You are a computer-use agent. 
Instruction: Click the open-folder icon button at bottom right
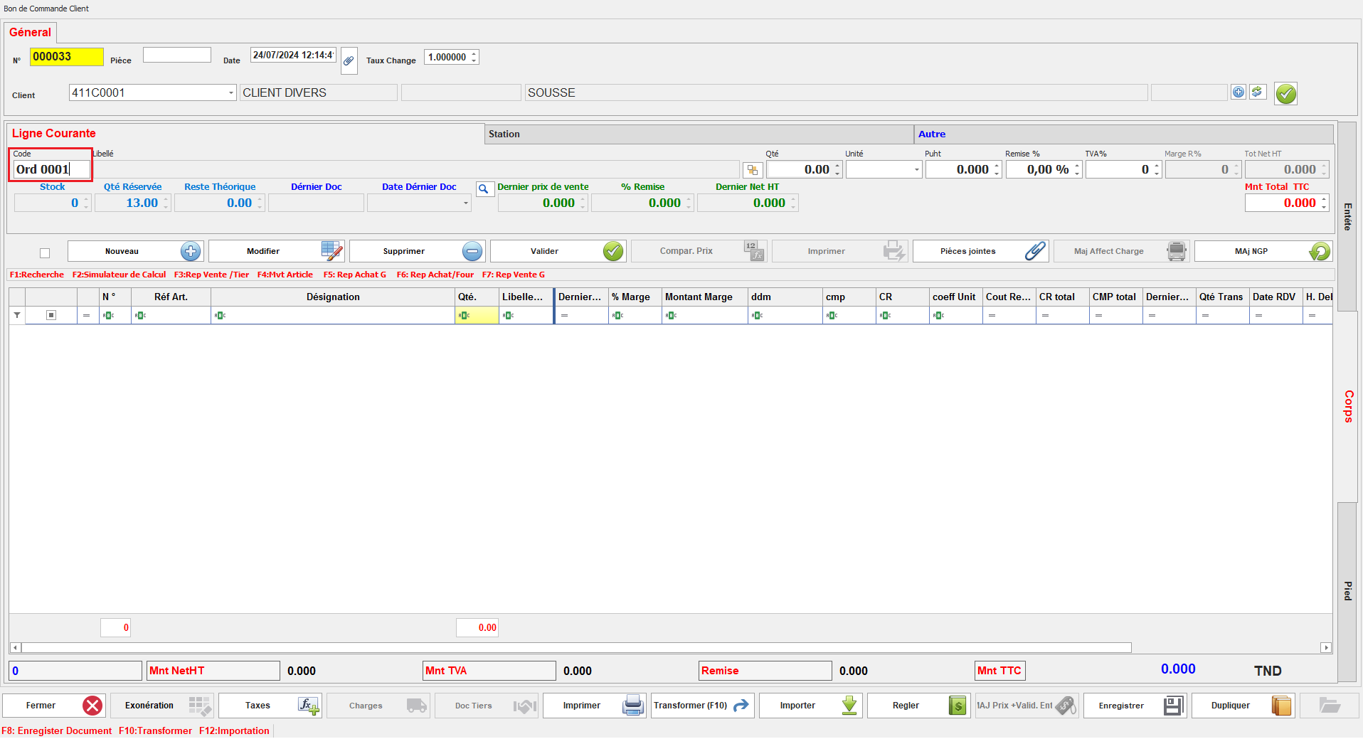click(x=1330, y=706)
